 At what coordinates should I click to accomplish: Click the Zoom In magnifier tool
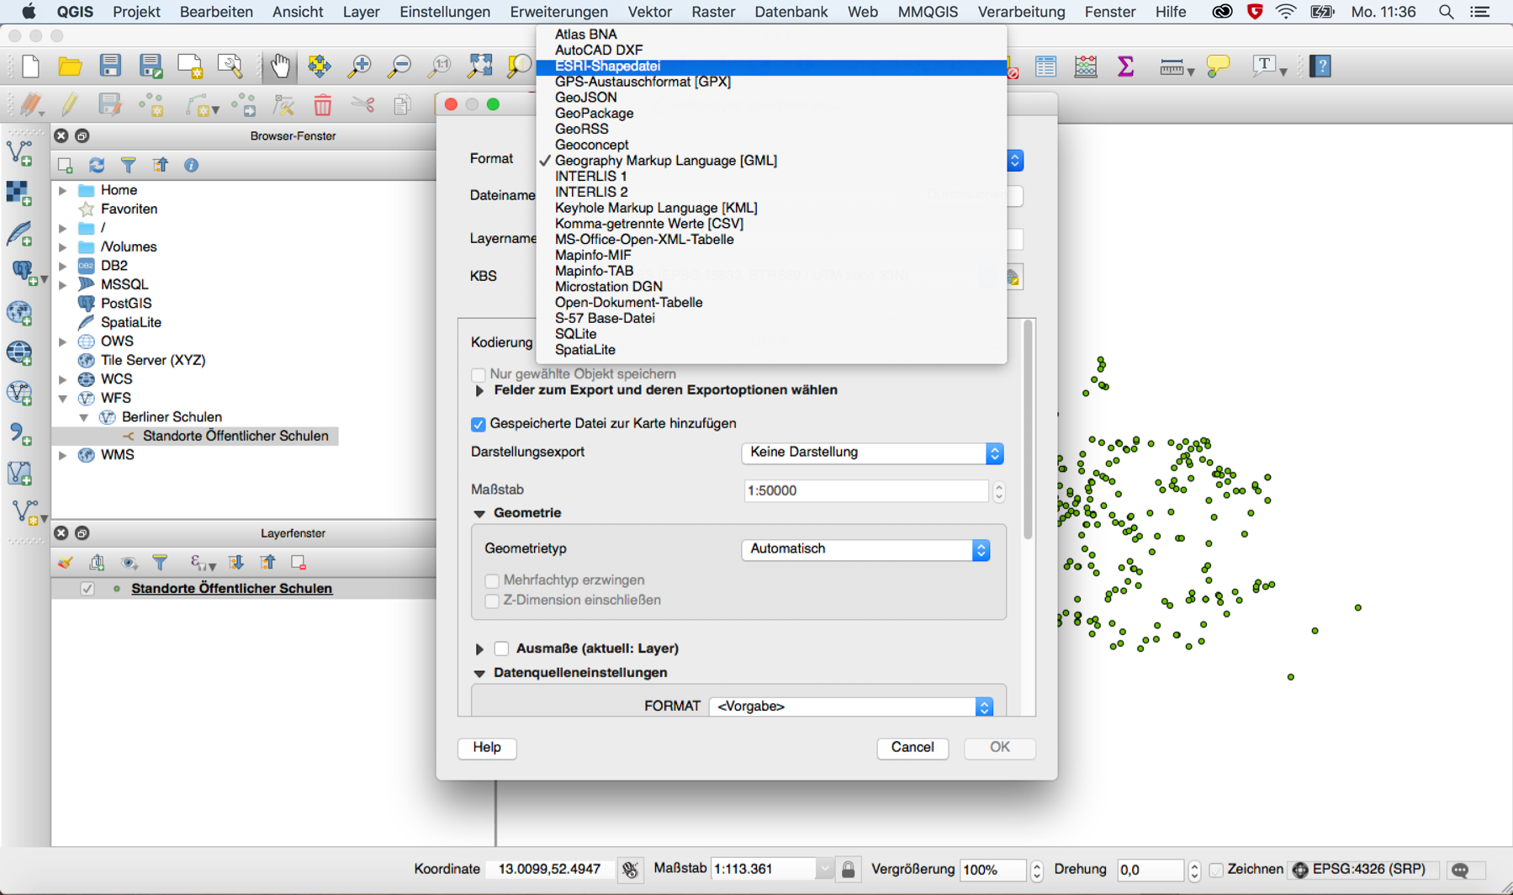(359, 66)
